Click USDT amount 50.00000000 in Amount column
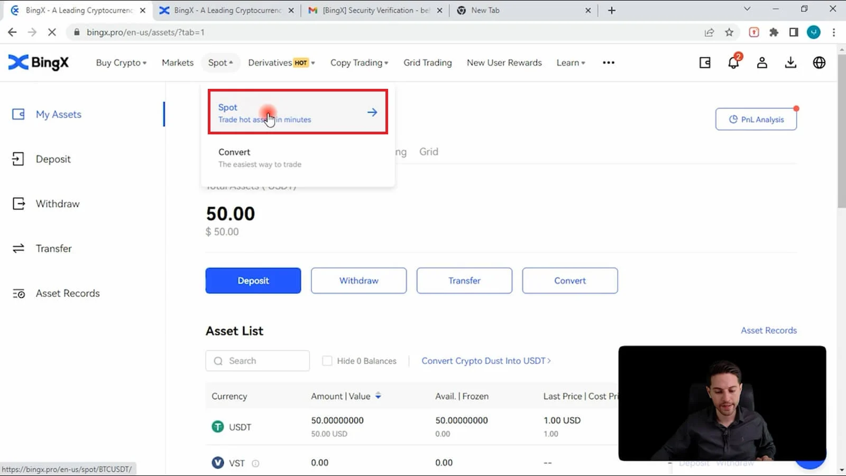Image resolution: width=846 pixels, height=476 pixels. pos(337,420)
